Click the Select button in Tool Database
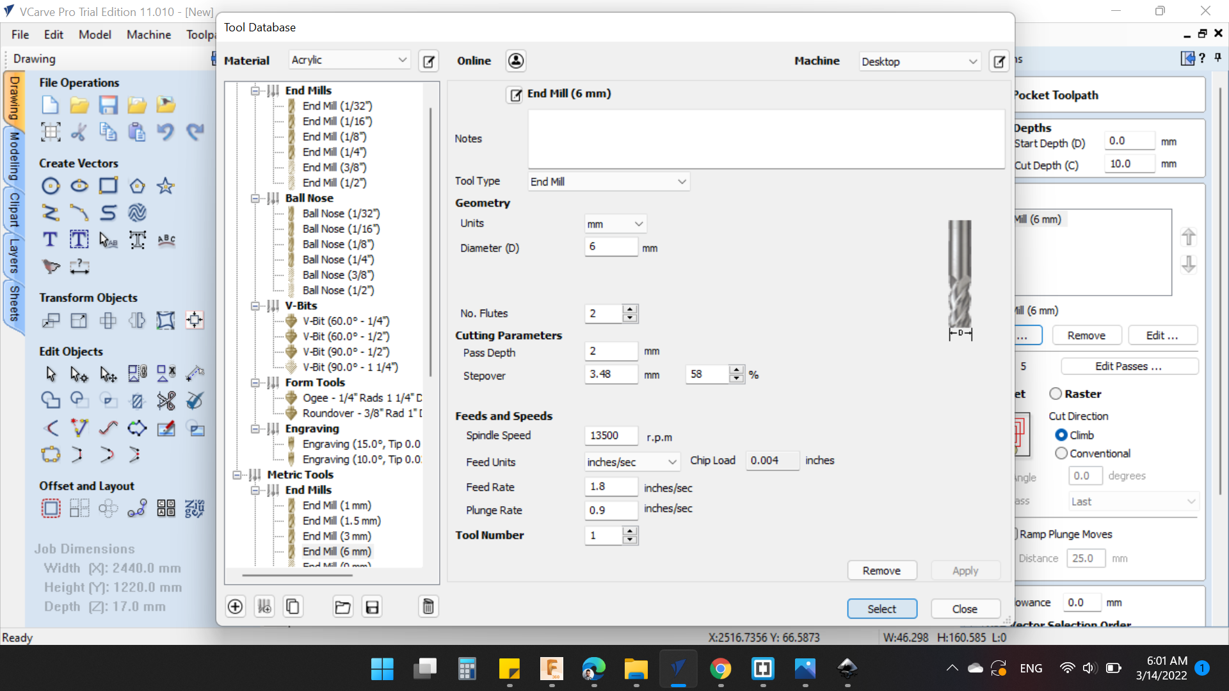This screenshot has width=1229, height=691. pos(882,609)
